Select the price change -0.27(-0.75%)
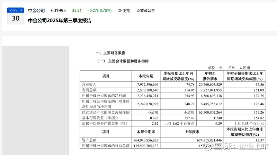The image size is (277, 155). pos(100,11)
